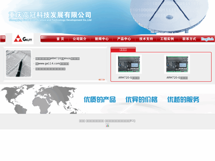The width and height of the screenshot is (215, 161).
Task: Click the first ARM720-G product caption
Action: point(129,78)
